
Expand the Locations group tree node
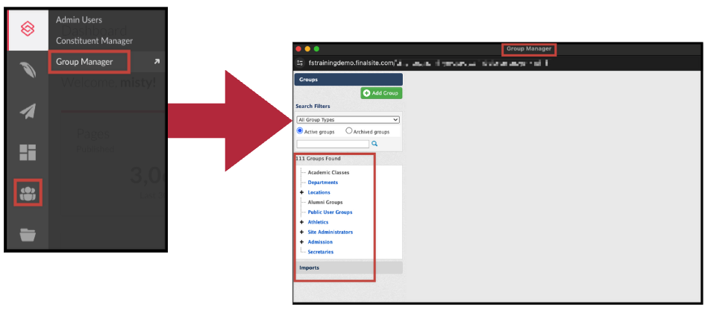[301, 192]
